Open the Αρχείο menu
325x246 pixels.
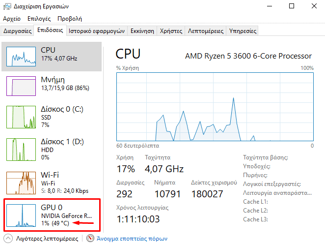[12, 19]
